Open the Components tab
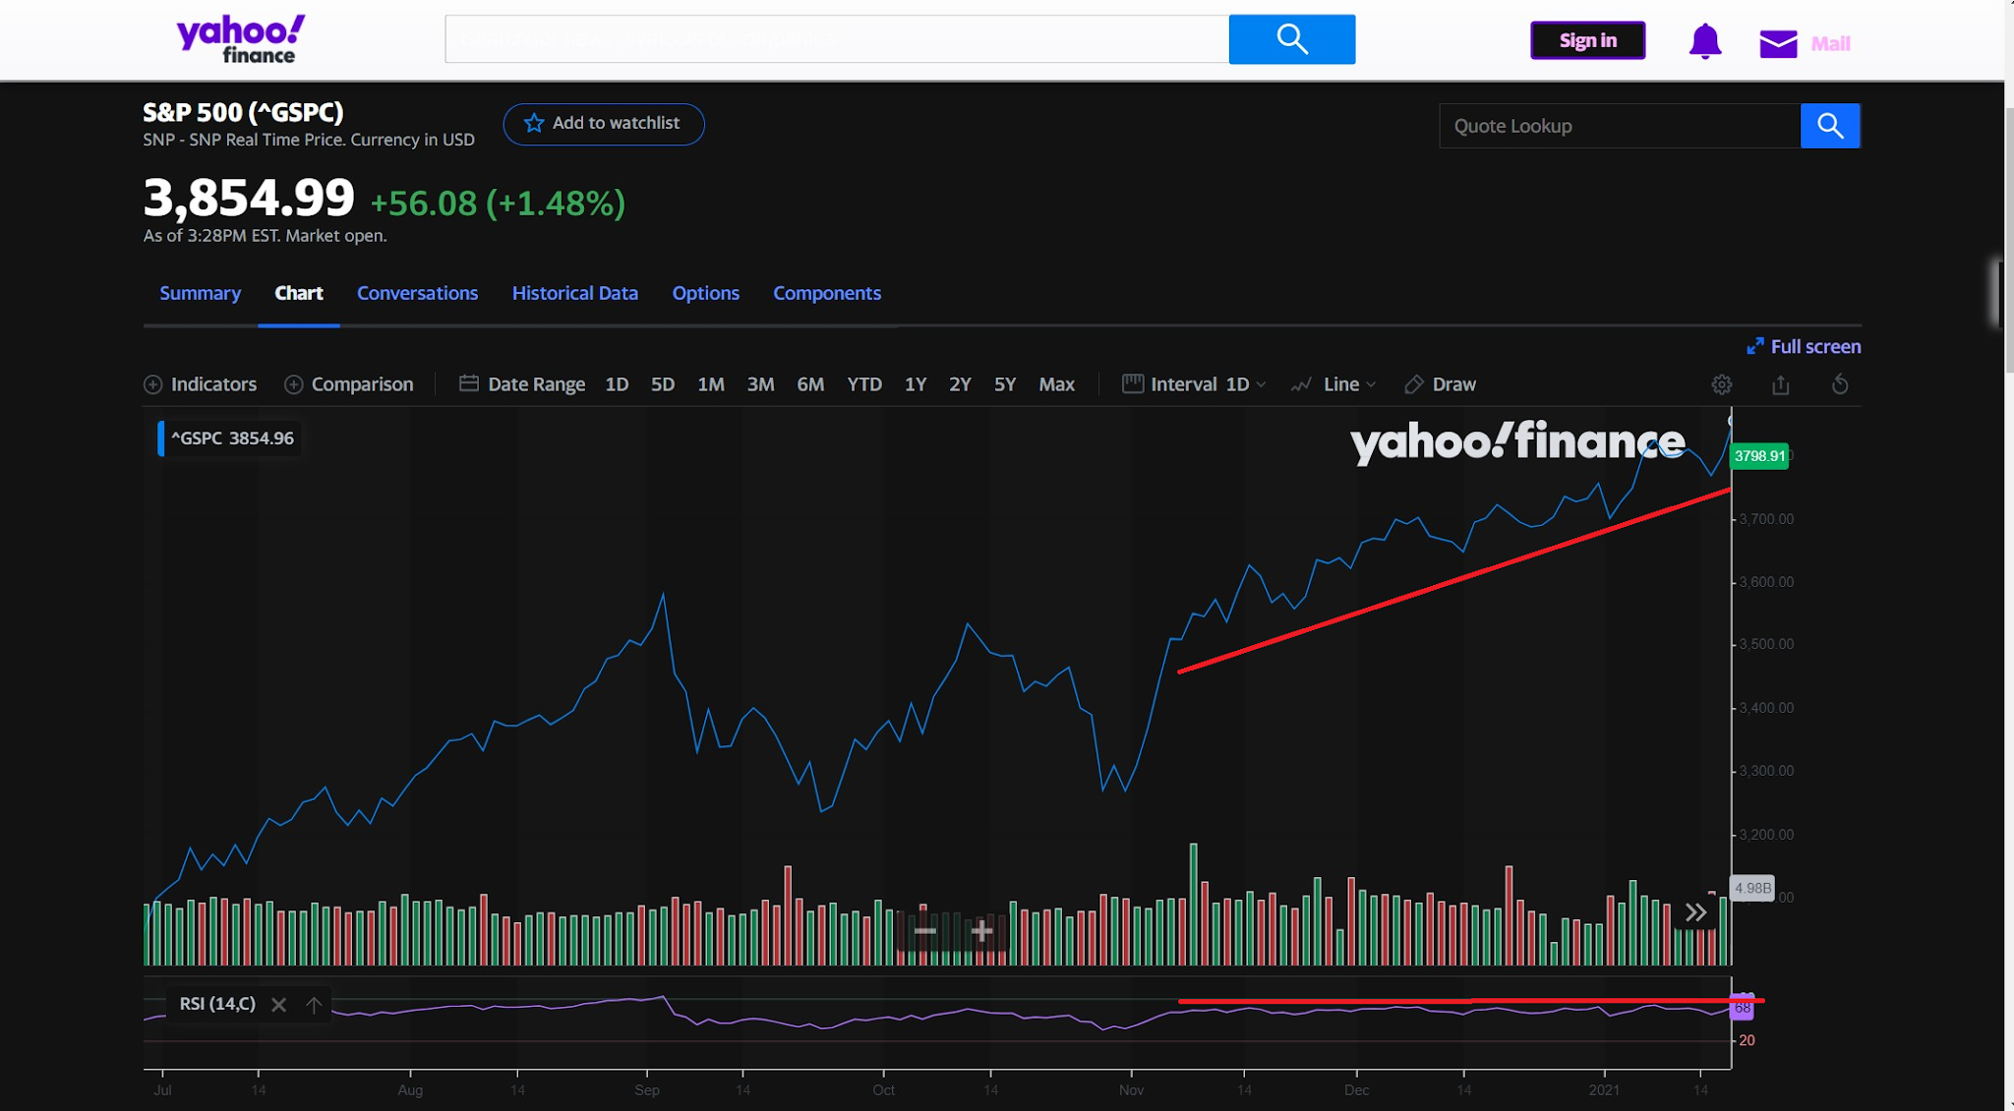Viewport: 2014px width, 1111px height. tap(826, 293)
